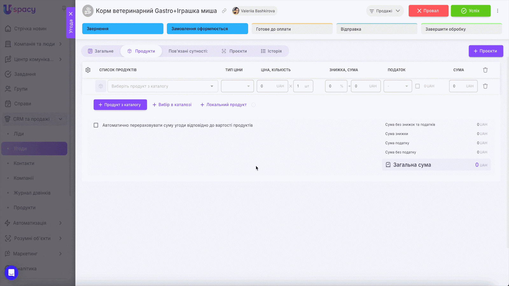Viewport: 509px width, 286px height.
Task: Copy the deal link using the chain icon
Action: 224,11
